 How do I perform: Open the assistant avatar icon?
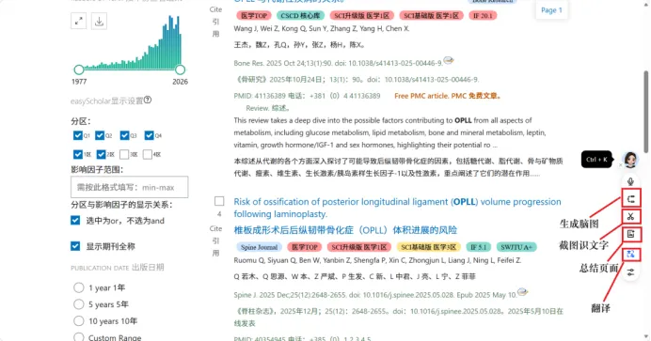630,160
